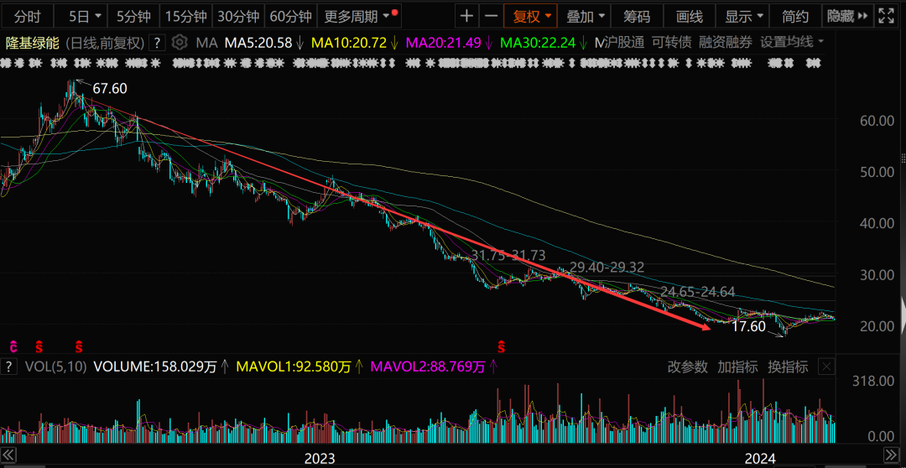Click the yellow MA10:20.72 value
Image resolution: width=906 pixels, height=468 pixels.
pyautogui.click(x=349, y=42)
